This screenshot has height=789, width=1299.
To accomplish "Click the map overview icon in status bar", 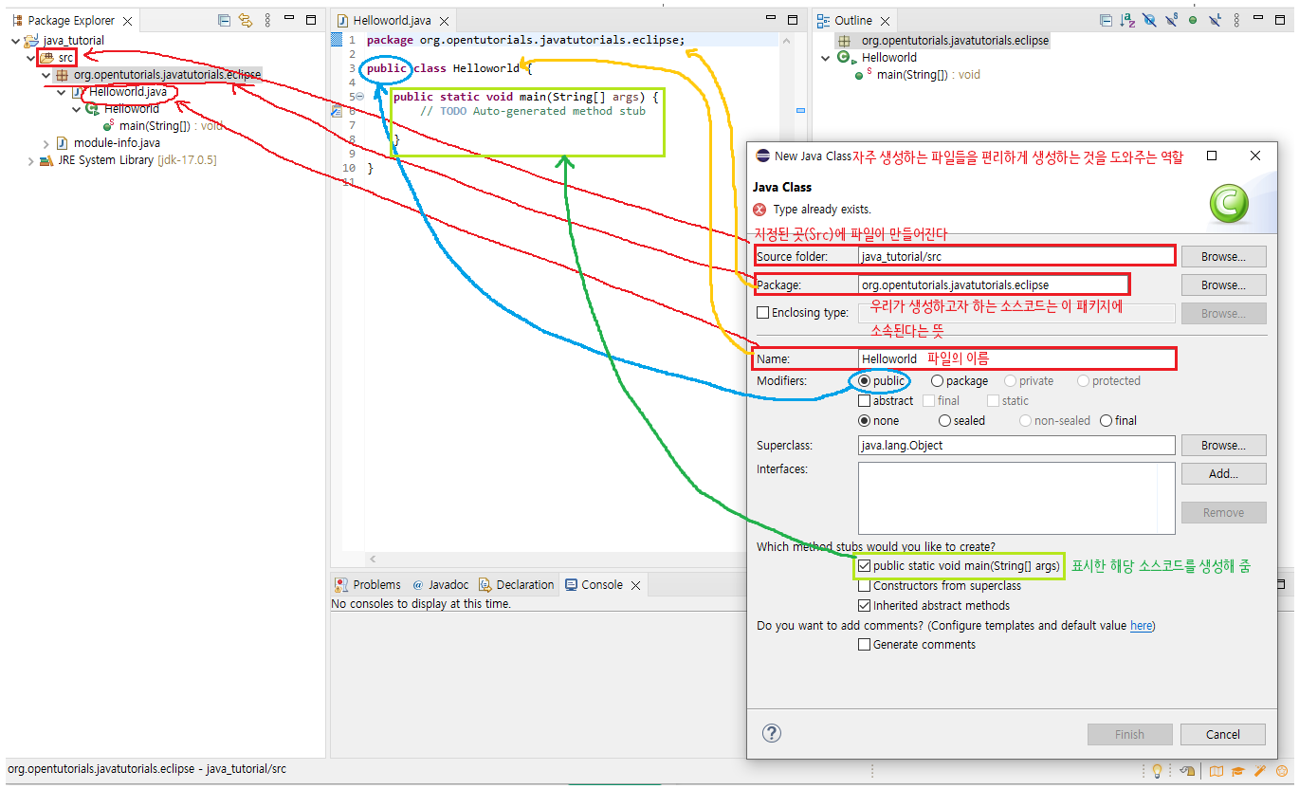I will pos(1216,770).
